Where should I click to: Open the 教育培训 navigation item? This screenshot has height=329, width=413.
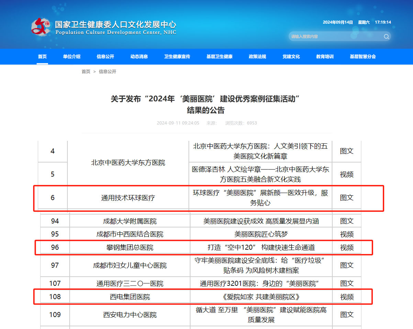(x=325, y=57)
